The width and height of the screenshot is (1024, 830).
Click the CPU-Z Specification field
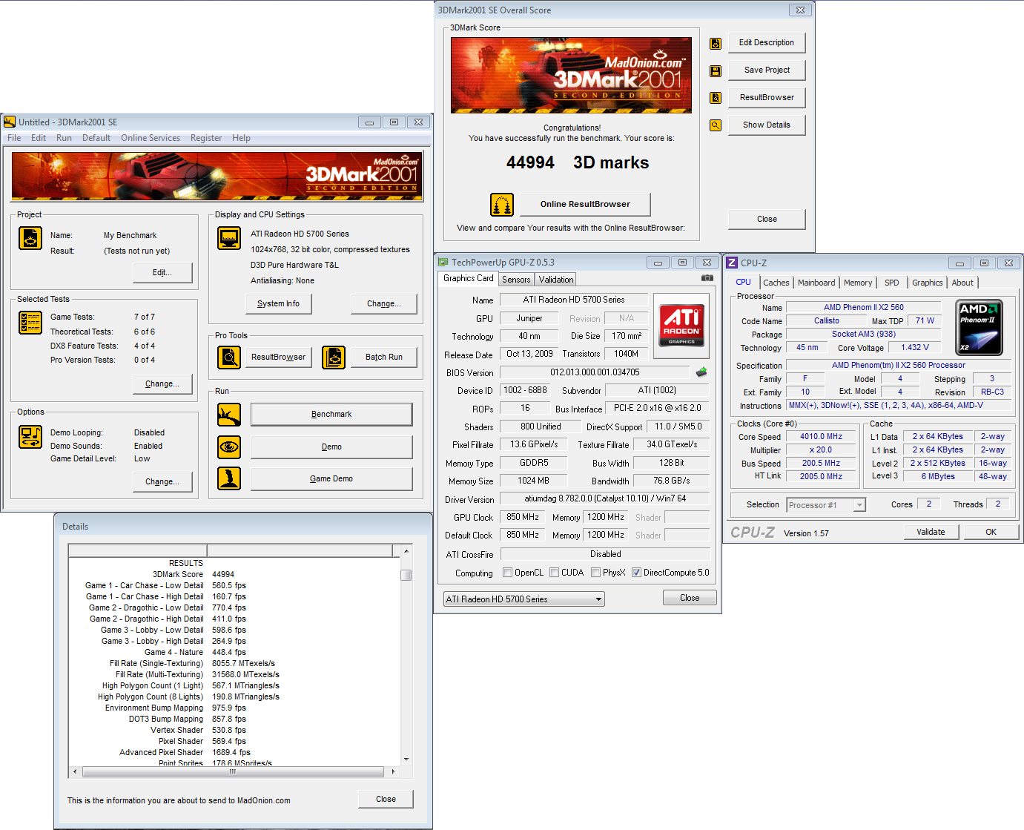pos(899,366)
